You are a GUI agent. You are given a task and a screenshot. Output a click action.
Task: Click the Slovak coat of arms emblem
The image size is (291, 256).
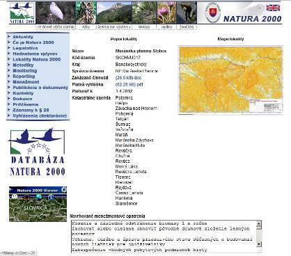coord(212,13)
